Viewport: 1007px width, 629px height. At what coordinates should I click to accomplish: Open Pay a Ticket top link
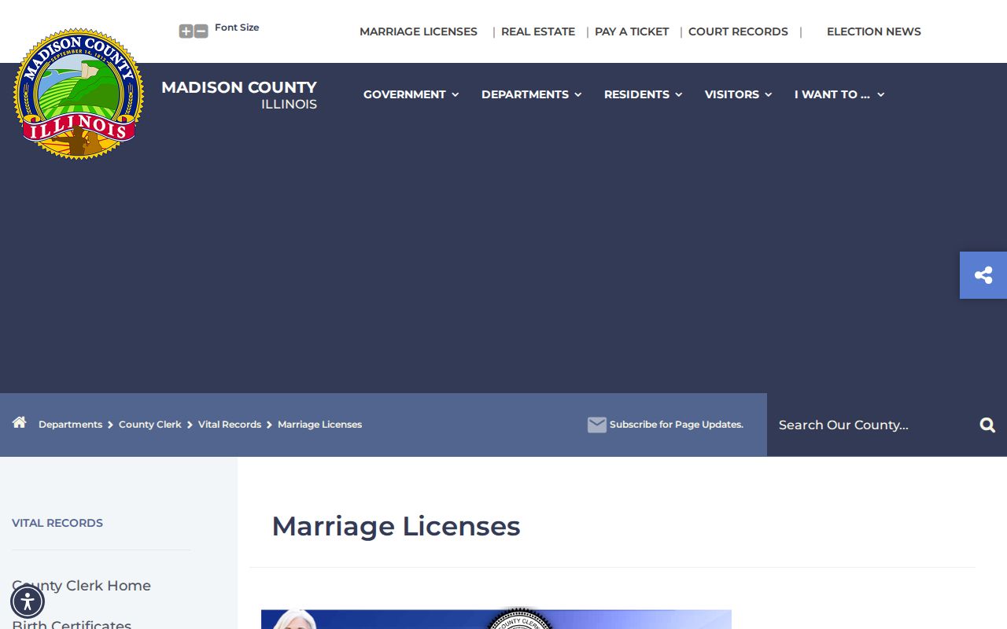pyautogui.click(x=632, y=31)
